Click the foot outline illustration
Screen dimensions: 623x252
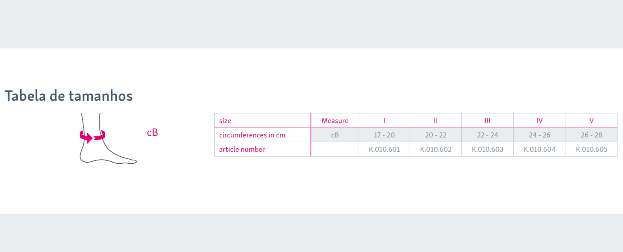[x=108, y=139]
